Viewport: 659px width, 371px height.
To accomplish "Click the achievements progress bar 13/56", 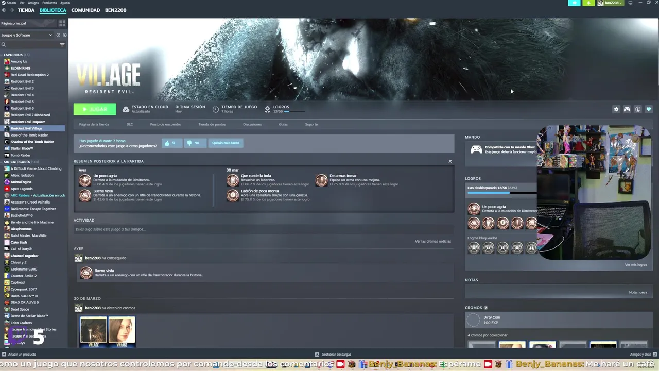I will click(x=502, y=193).
